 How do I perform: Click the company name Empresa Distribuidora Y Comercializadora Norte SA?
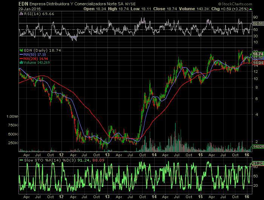(77, 4)
